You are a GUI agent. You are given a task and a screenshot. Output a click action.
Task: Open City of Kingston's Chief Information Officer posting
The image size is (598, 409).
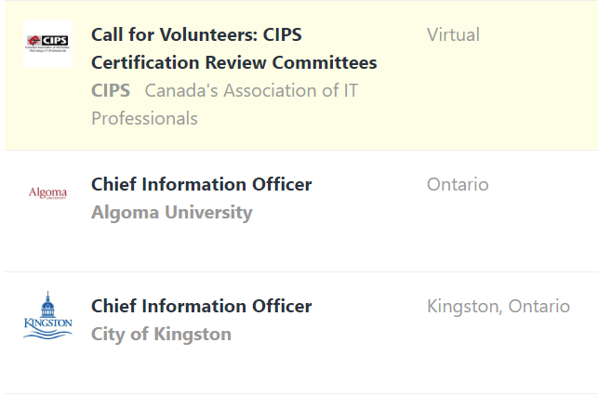pyautogui.click(x=201, y=306)
